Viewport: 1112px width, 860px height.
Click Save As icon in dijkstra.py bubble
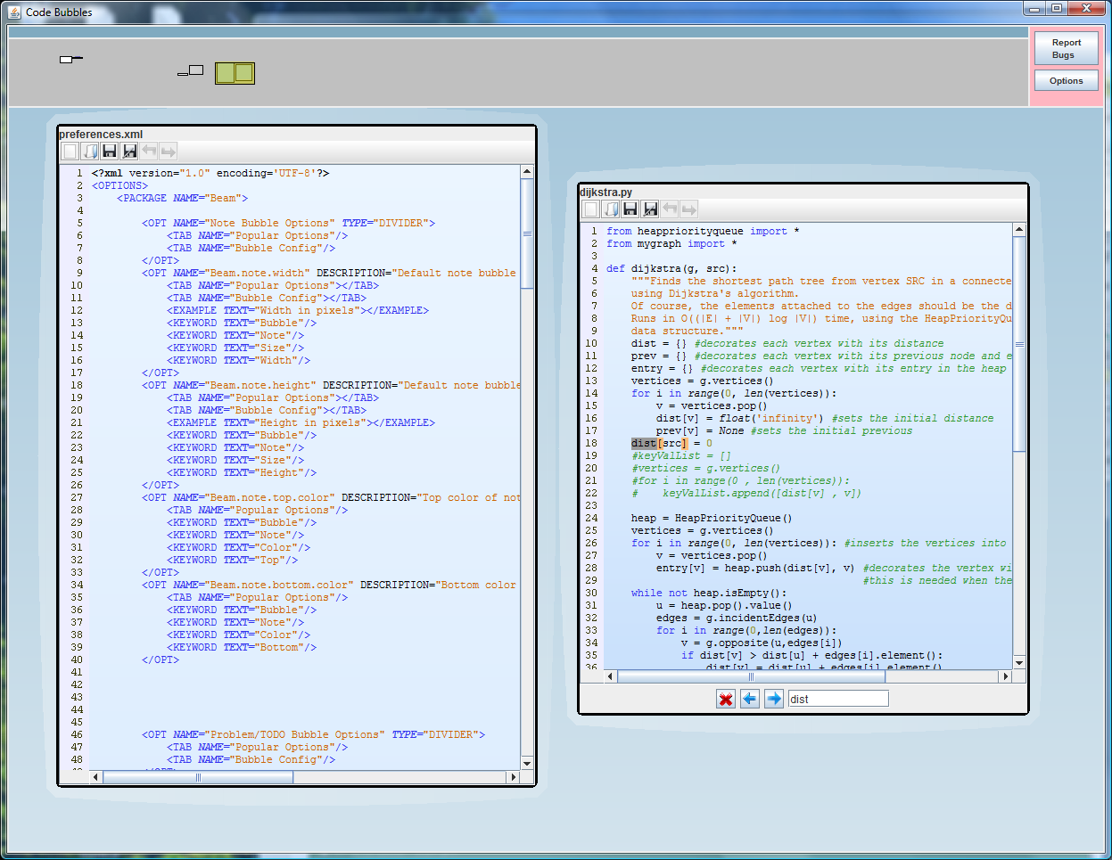tap(650, 209)
